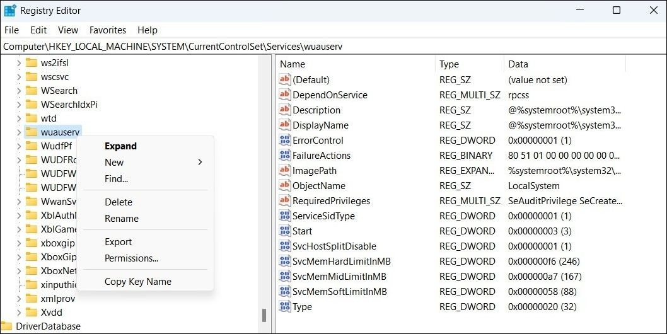
Task: Click the SvcMemMidLimitInMB DWORD icon
Action: point(284,276)
